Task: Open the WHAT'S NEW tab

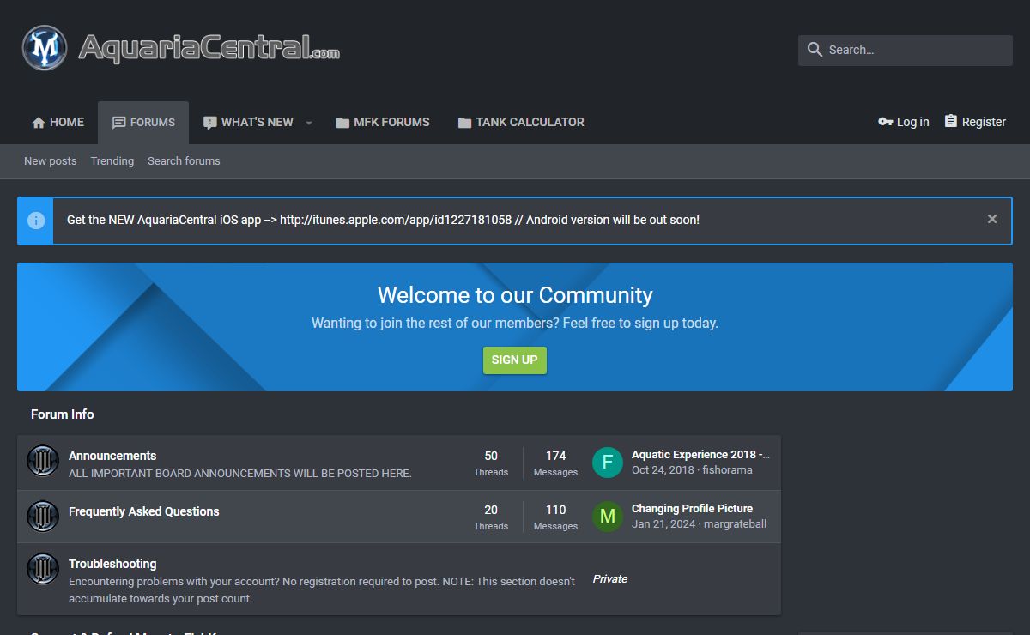Action: coord(248,122)
